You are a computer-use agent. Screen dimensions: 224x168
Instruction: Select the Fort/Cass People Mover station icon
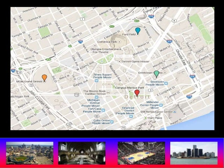point(103,110)
